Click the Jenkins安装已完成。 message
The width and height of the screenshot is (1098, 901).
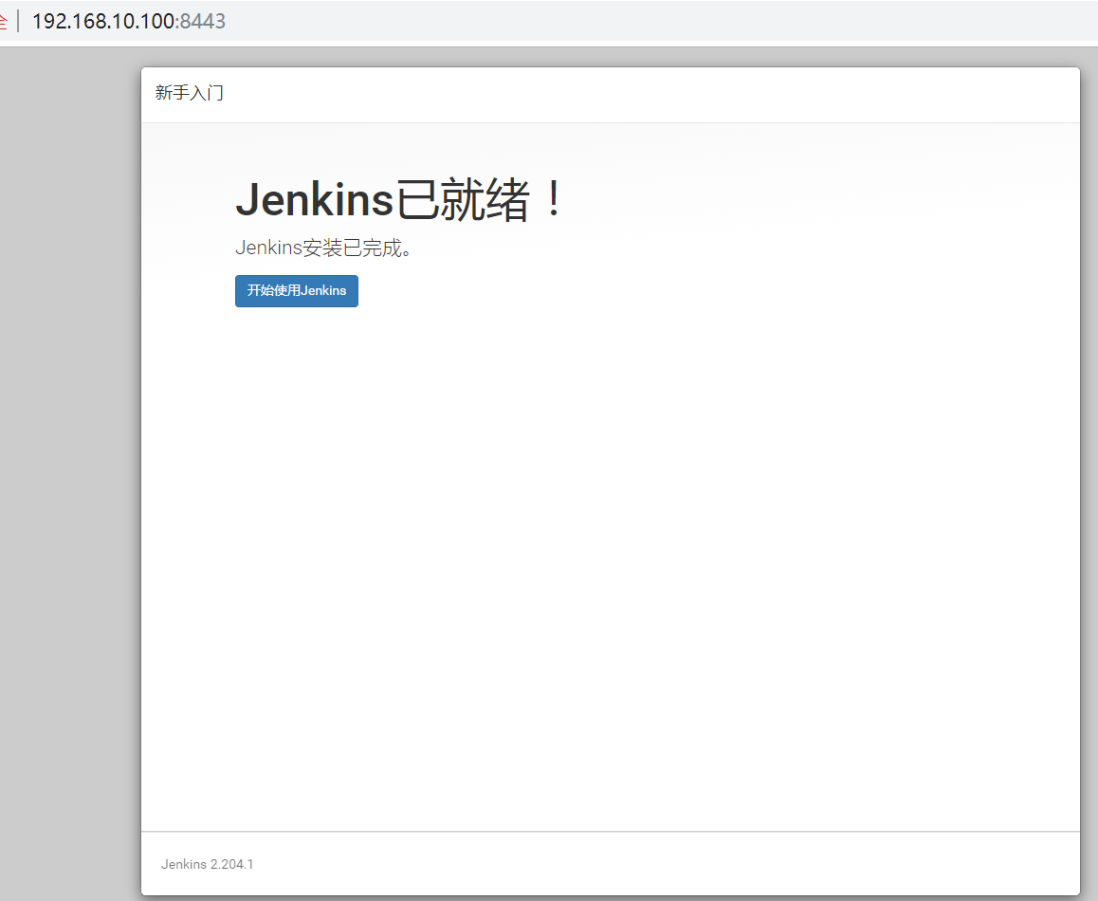pos(322,248)
